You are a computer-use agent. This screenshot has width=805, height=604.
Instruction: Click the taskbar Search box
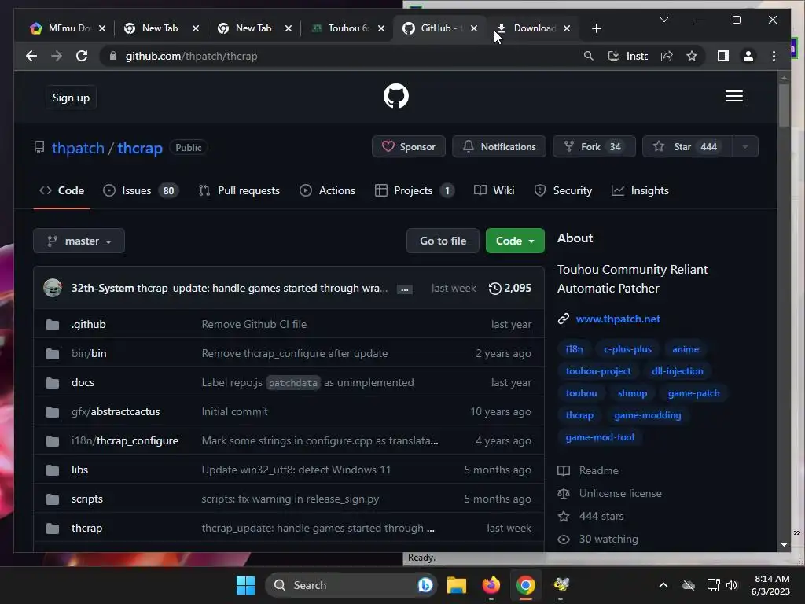(x=351, y=585)
